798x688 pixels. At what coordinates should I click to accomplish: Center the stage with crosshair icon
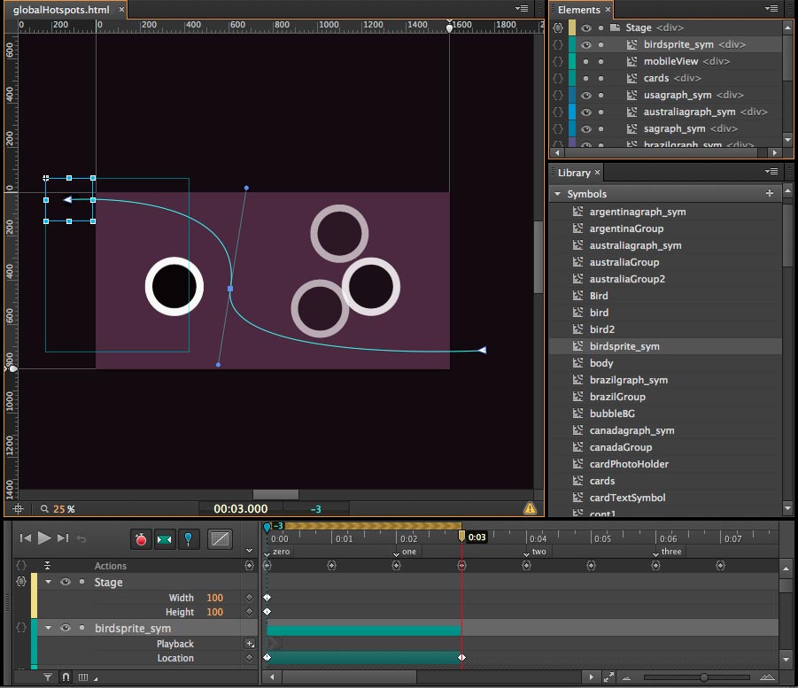click(x=19, y=508)
